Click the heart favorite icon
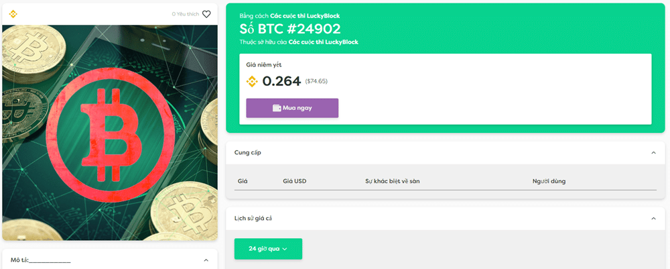 pos(206,14)
